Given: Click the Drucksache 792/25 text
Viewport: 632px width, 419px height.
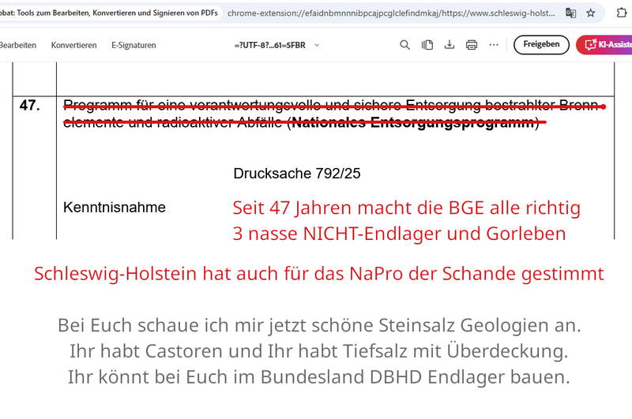Looking at the screenshot, I should (x=297, y=174).
